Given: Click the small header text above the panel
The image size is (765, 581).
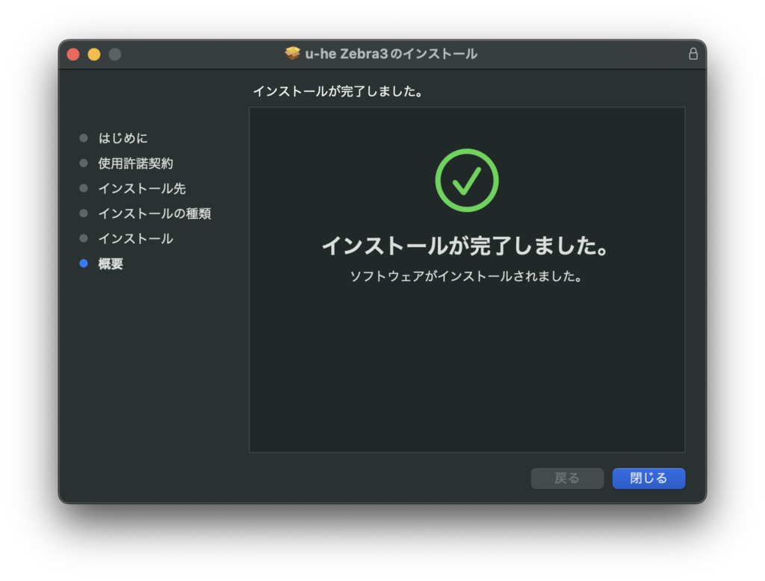Looking at the screenshot, I should tap(338, 92).
